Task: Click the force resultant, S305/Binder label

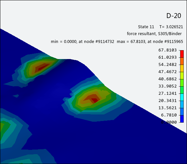Action: point(154,34)
